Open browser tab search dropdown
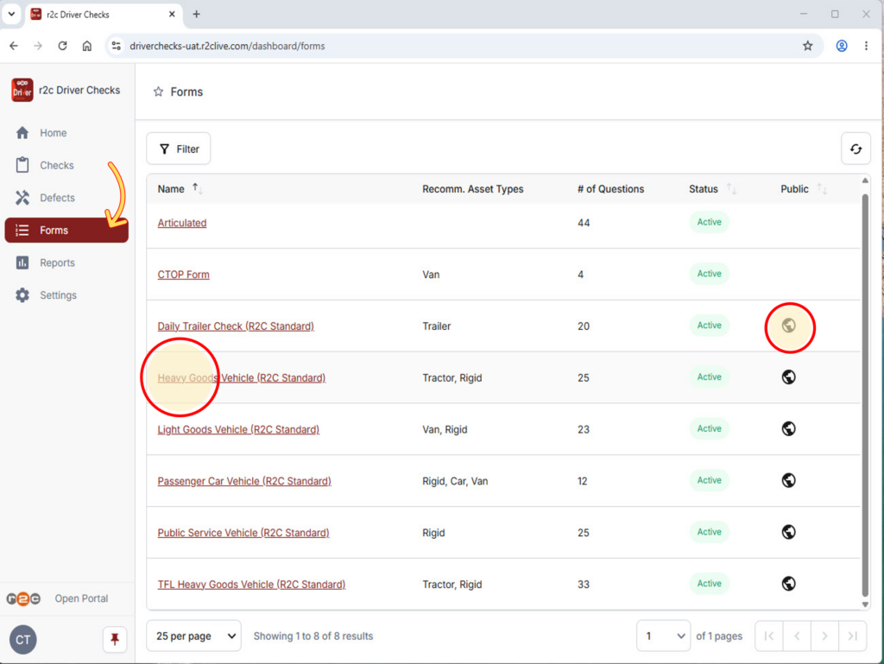This screenshot has width=884, height=664. tap(11, 14)
